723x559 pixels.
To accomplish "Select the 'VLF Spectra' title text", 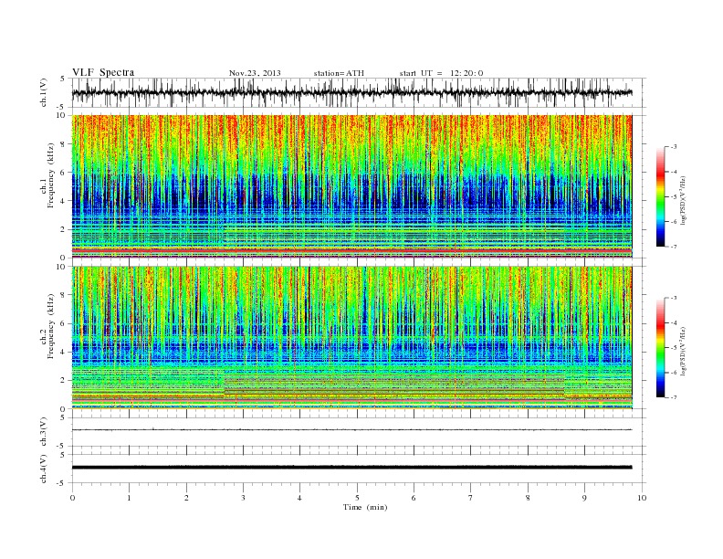I will click(x=103, y=72).
